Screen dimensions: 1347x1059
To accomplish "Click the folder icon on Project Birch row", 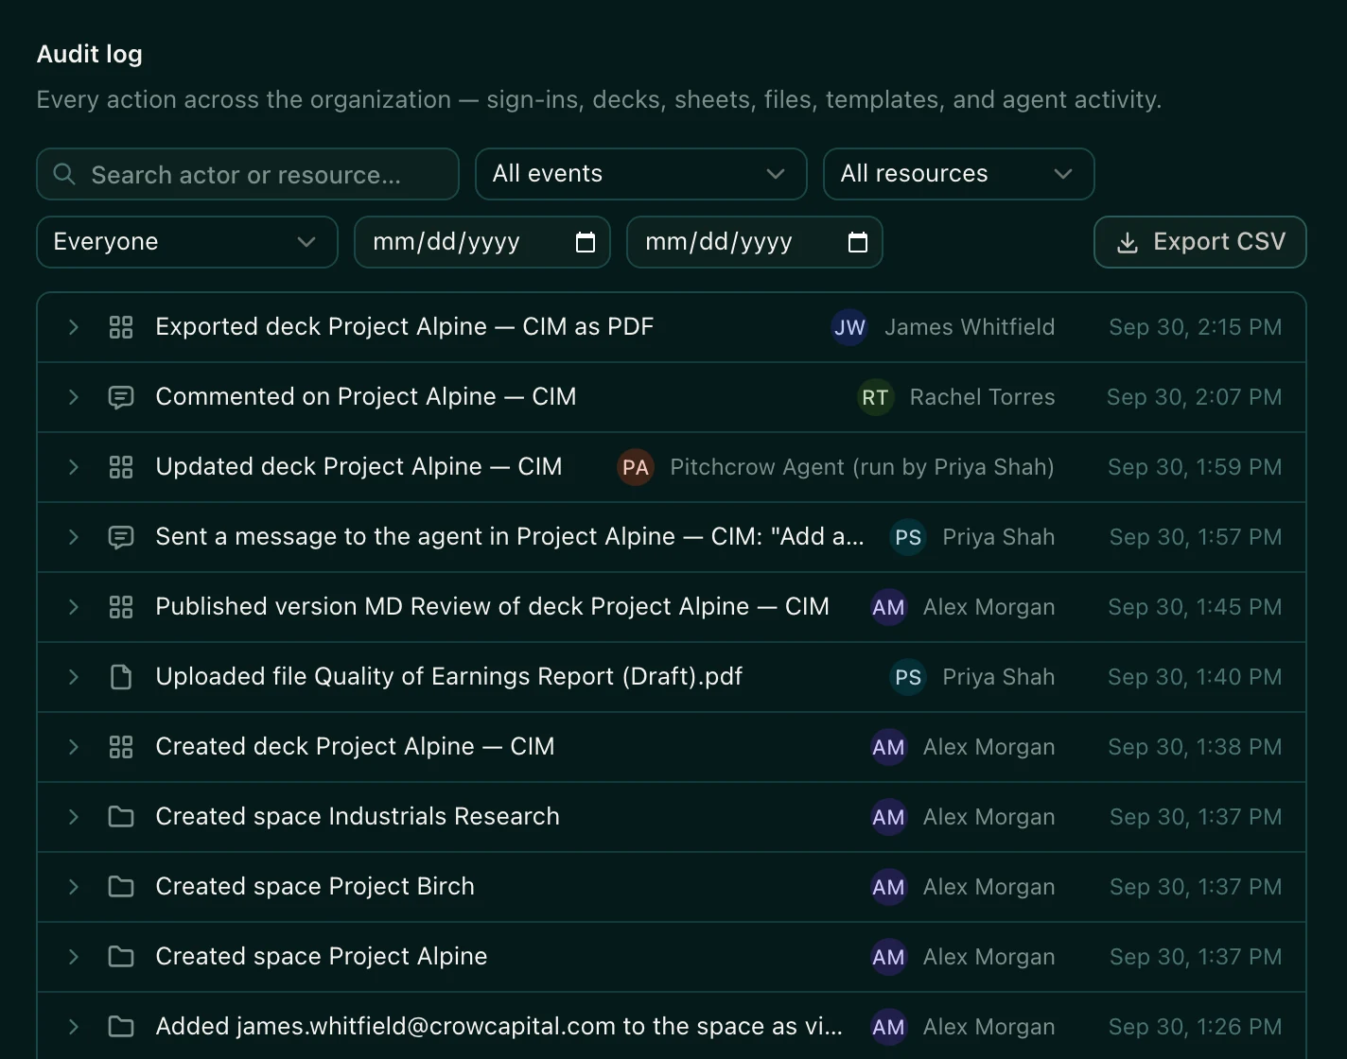I will coord(121,887).
